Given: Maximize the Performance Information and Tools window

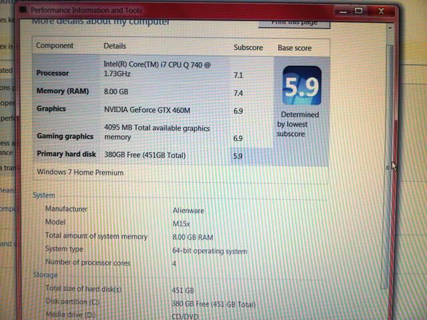Looking at the screenshot, I should (x=358, y=11).
